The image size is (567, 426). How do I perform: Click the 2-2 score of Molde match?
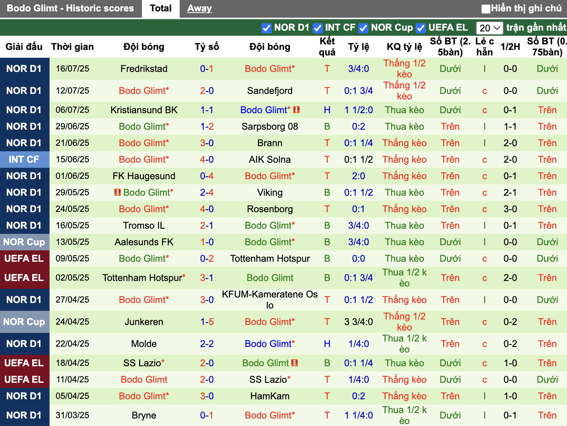207,344
